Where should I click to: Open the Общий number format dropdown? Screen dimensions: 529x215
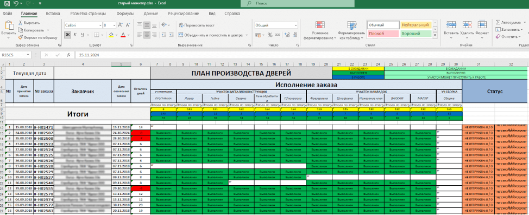[x=296, y=25]
